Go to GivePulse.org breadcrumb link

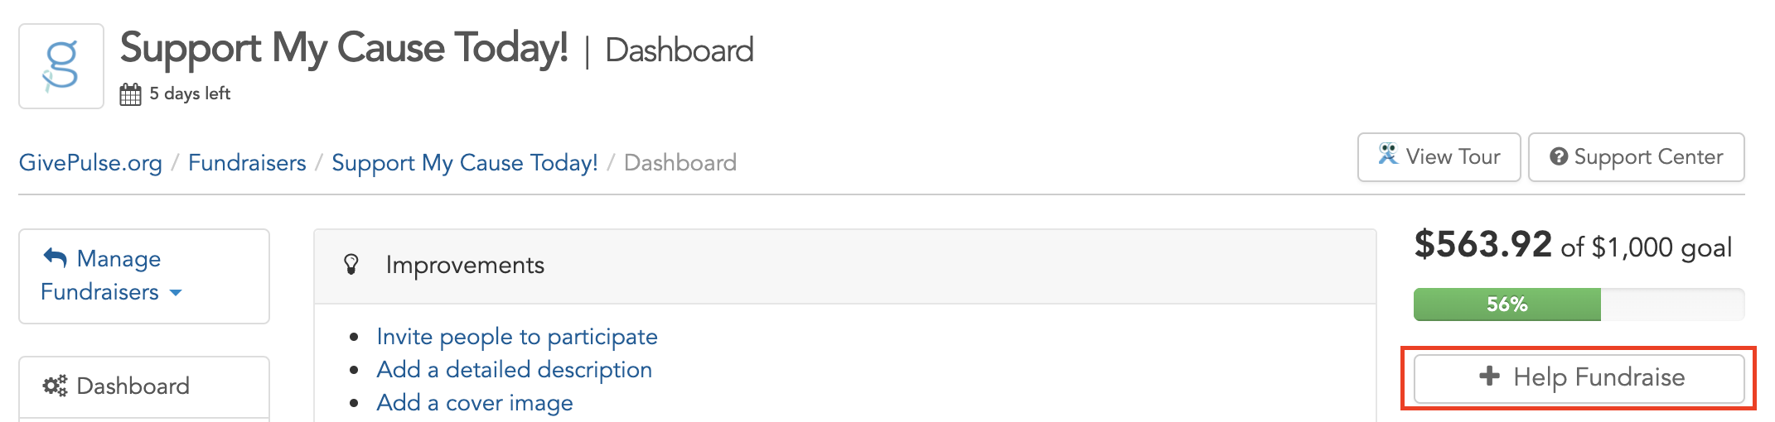pos(90,163)
